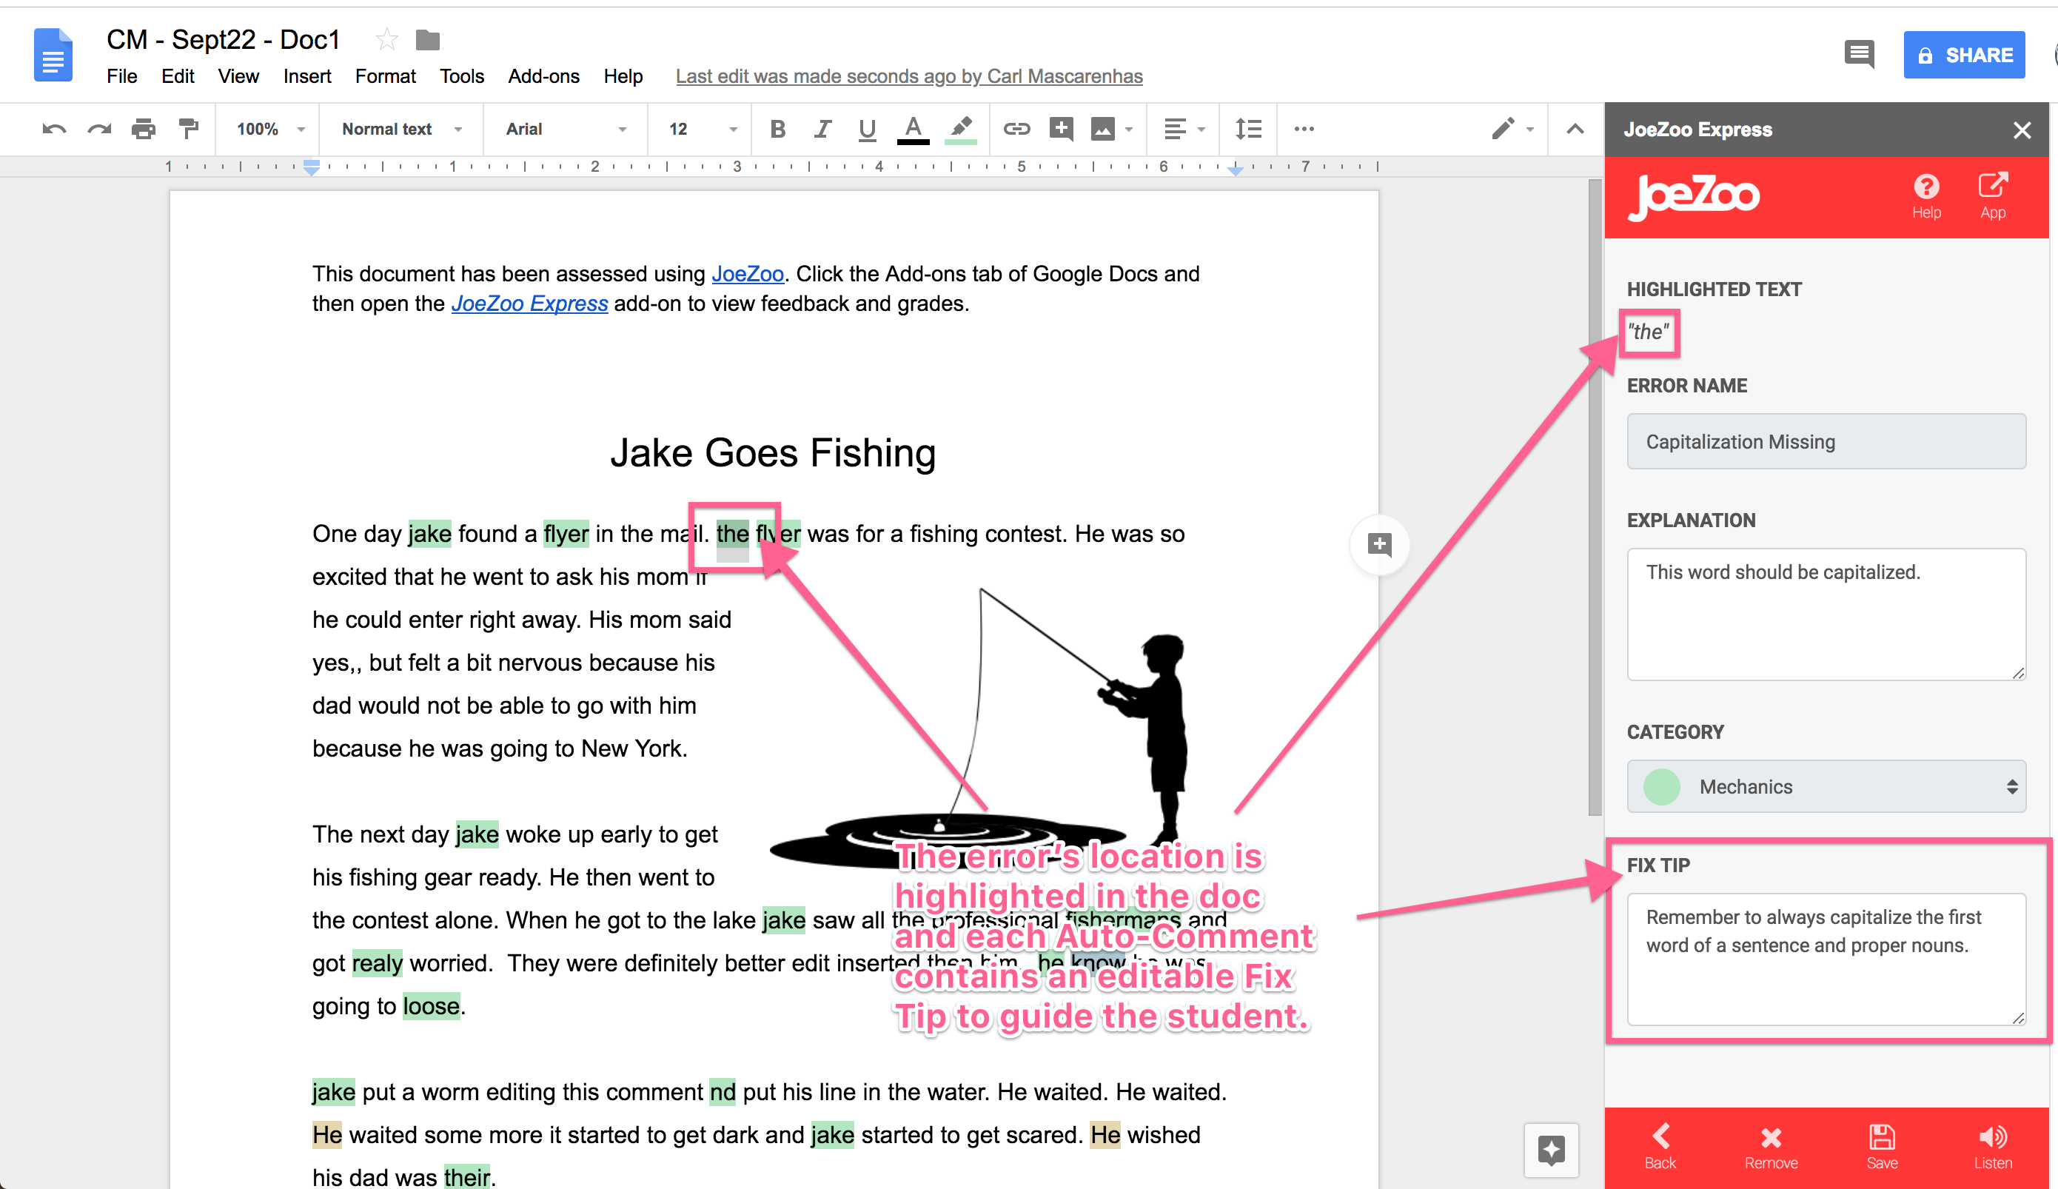Image resolution: width=2058 pixels, height=1189 pixels.
Task: Click the blue SHARE button
Action: (x=1963, y=55)
